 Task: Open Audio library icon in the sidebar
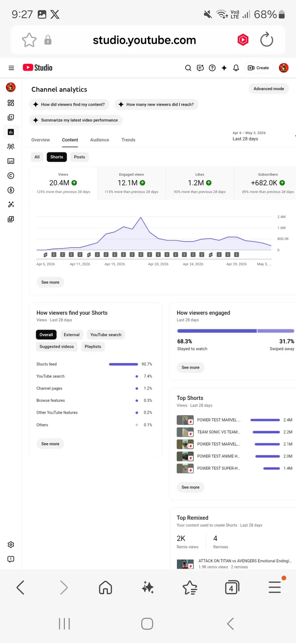coord(11,219)
